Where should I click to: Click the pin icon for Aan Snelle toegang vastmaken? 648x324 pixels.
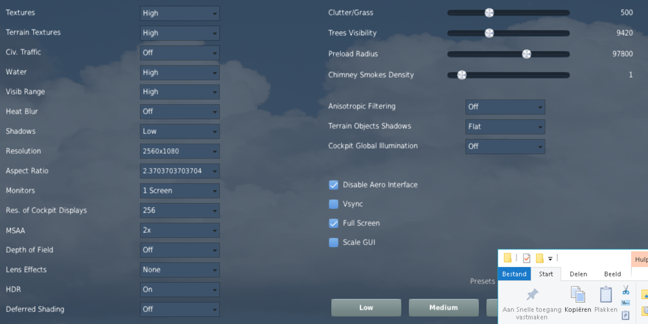pos(532,294)
